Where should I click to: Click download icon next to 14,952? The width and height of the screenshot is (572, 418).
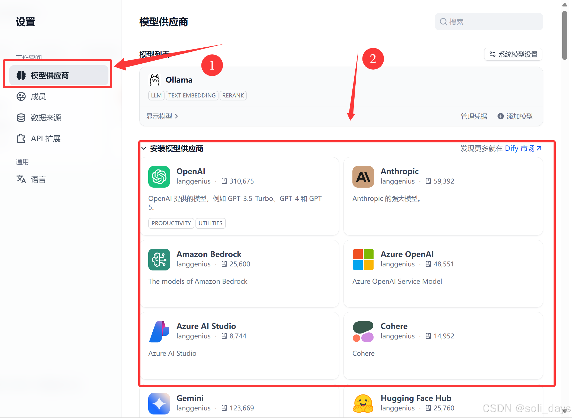pyautogui.click(x=428, y=336)
